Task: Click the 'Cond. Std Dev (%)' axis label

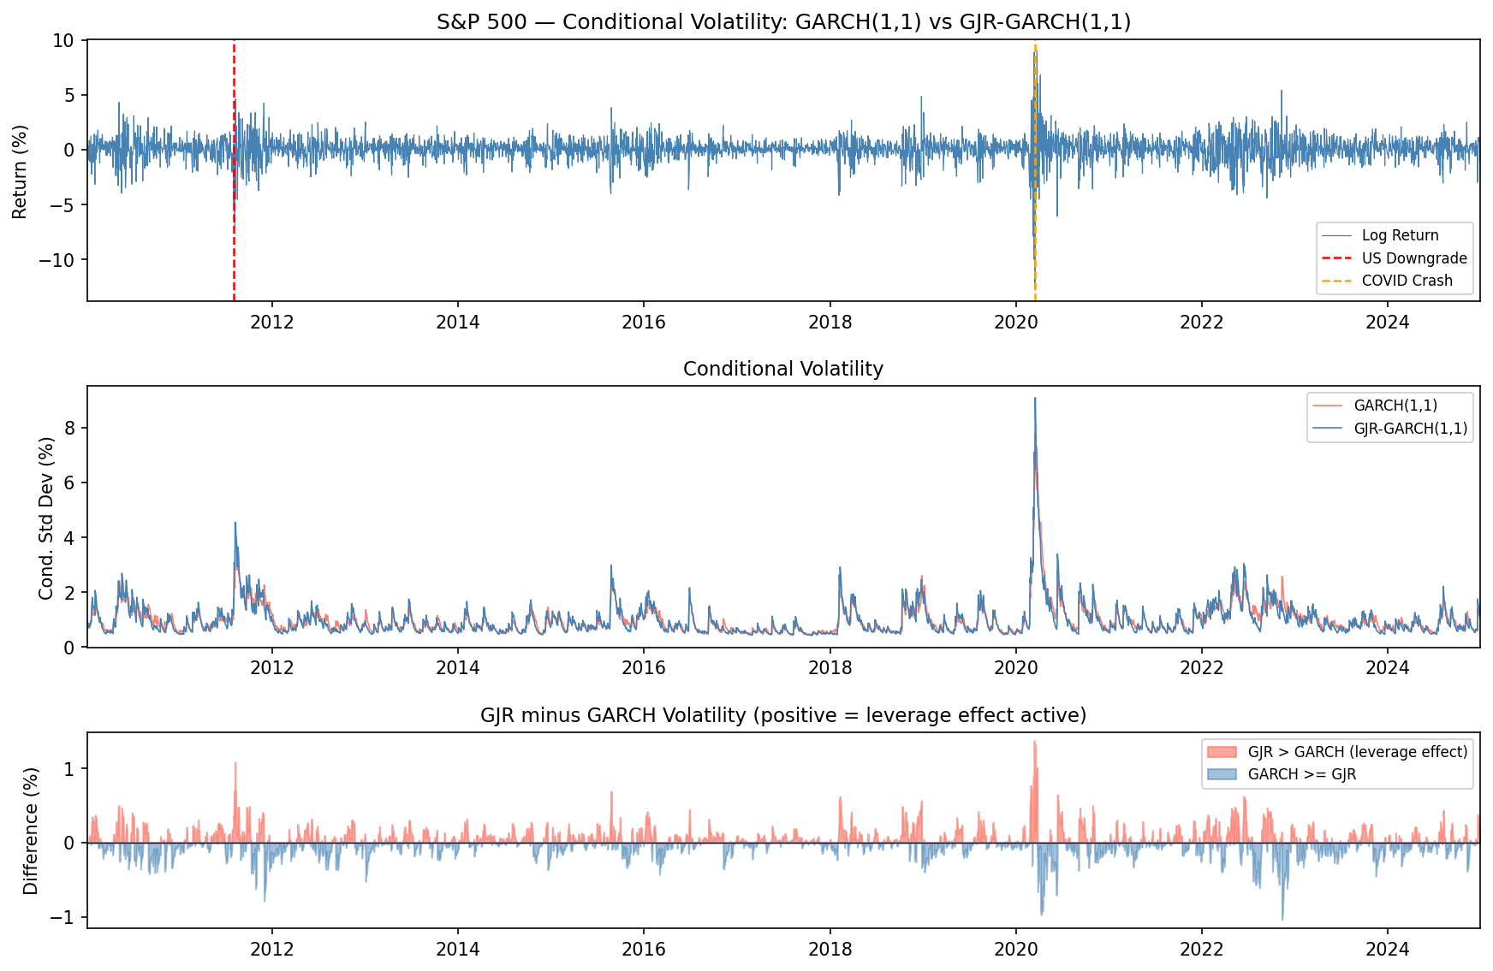Action: pos(47,518)
